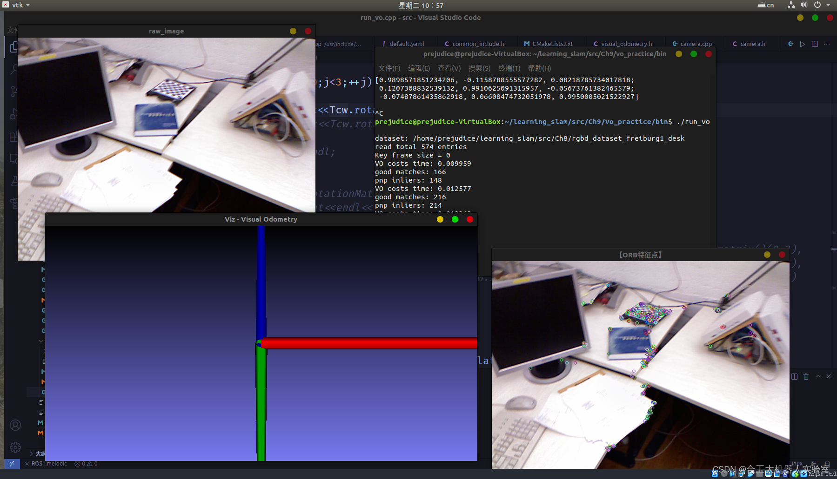Close the ORB特征点 window
The image size is (837, 479).
point(782,255)
